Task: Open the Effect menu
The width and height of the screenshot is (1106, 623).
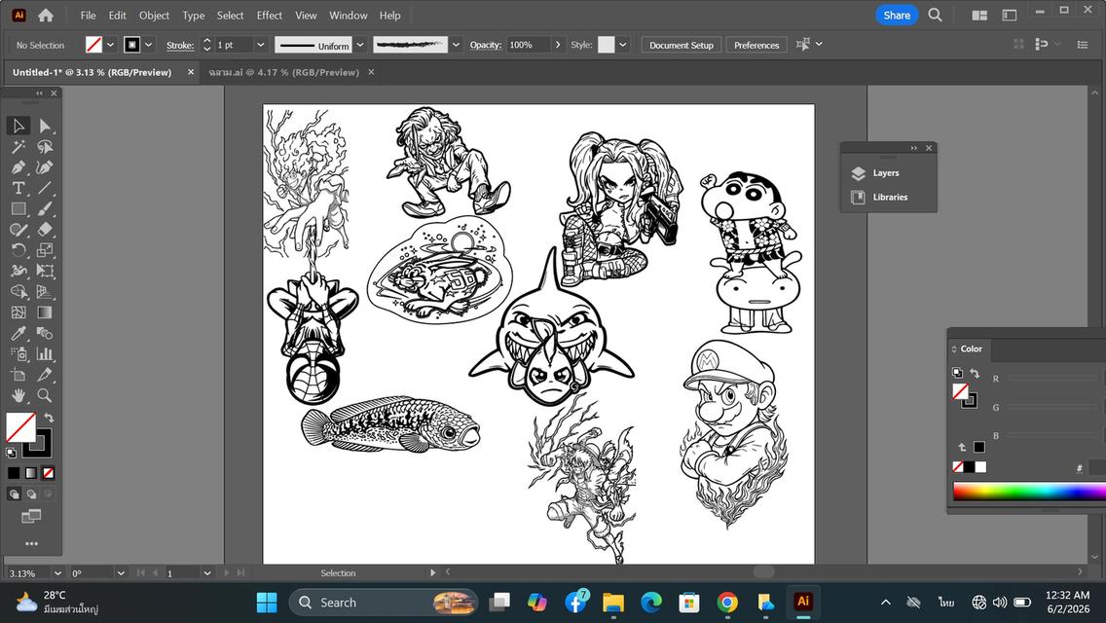Action: (x=269, y=15)
